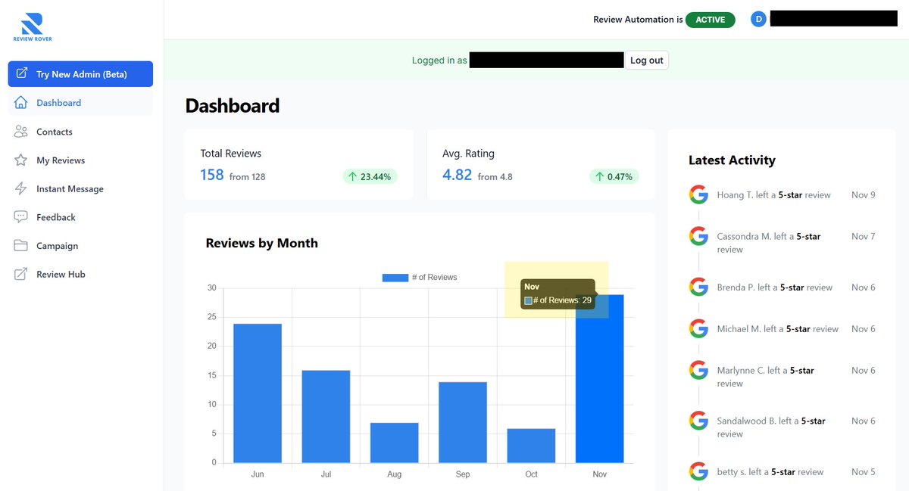Click the Google icon next to betty s. review
909x491 pixels.
[698, 471]
